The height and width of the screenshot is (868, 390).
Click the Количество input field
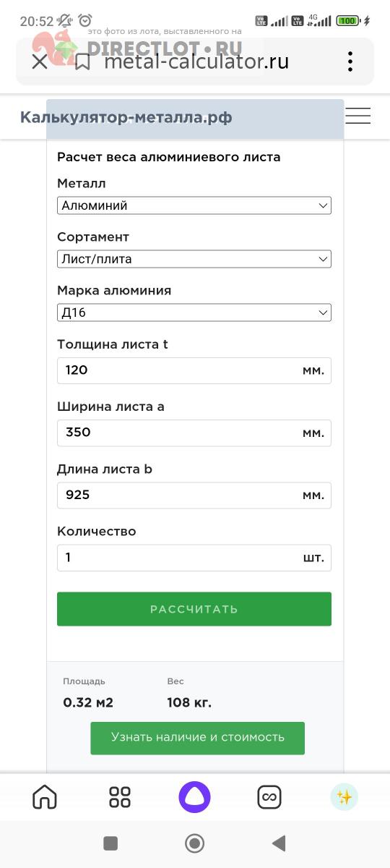(x=194, y=558)
